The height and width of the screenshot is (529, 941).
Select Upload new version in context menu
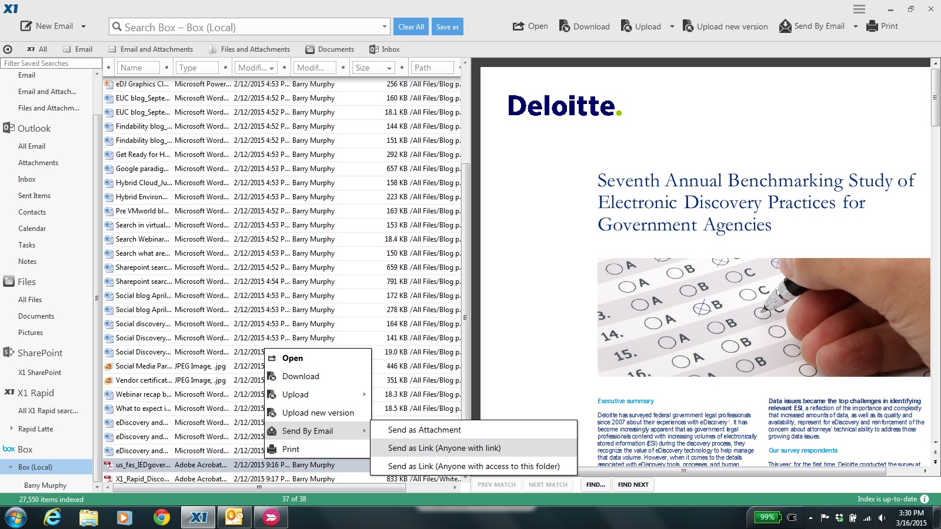318,413
